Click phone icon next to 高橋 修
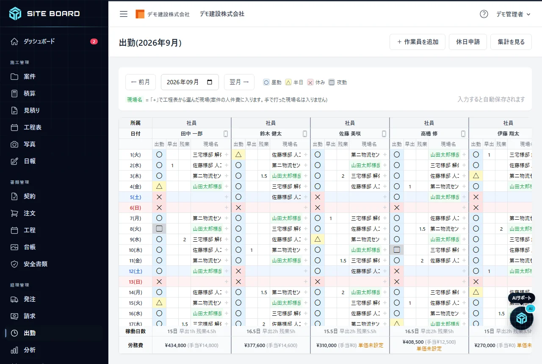This screenshot has height=364, width=542. tap(463, 134)
